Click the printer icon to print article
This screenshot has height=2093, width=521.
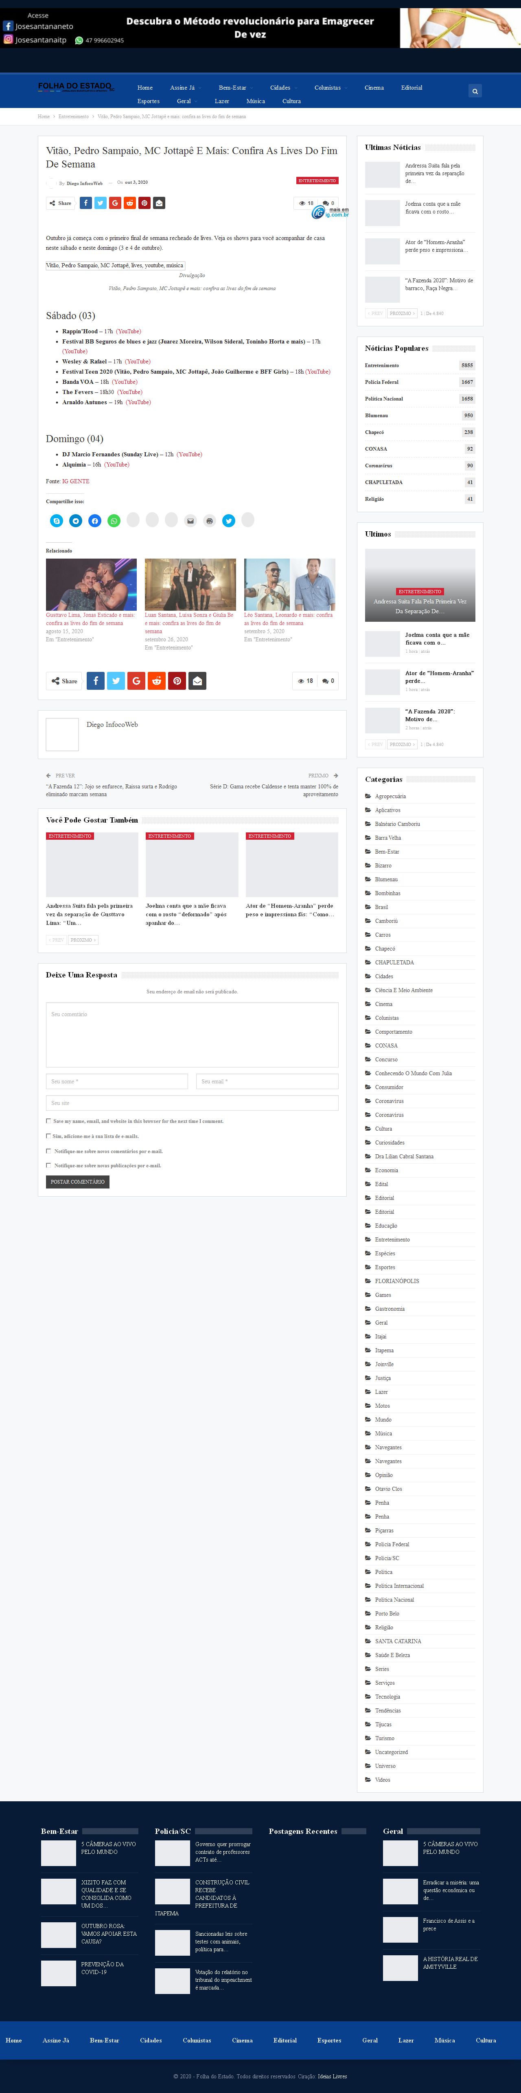point(209,521)
